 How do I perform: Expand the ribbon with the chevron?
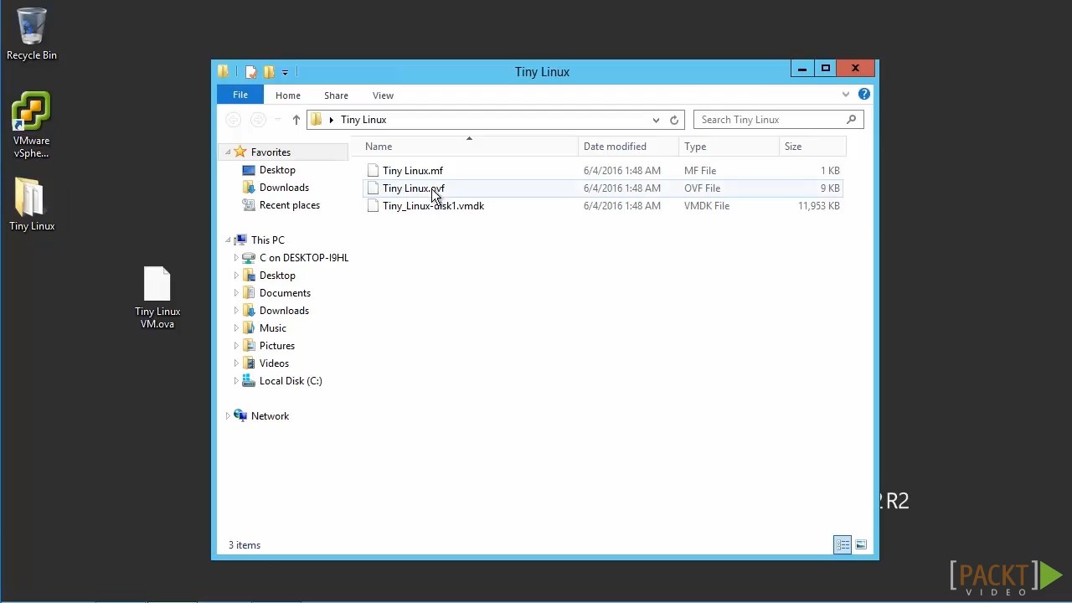click(x=846, y=95)
